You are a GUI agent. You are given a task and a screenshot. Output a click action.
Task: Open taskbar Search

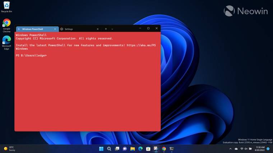(x=109, y=149)
